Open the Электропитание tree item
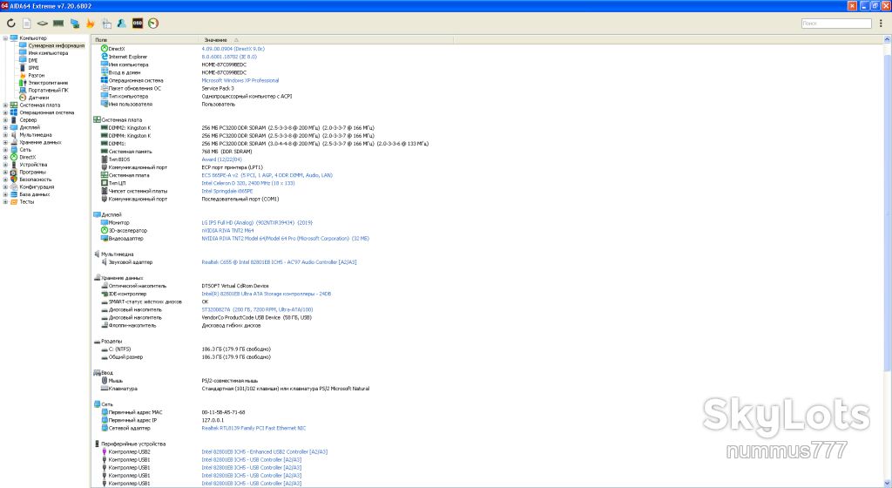This screenshot has width=892, height=488. point(48,83)
